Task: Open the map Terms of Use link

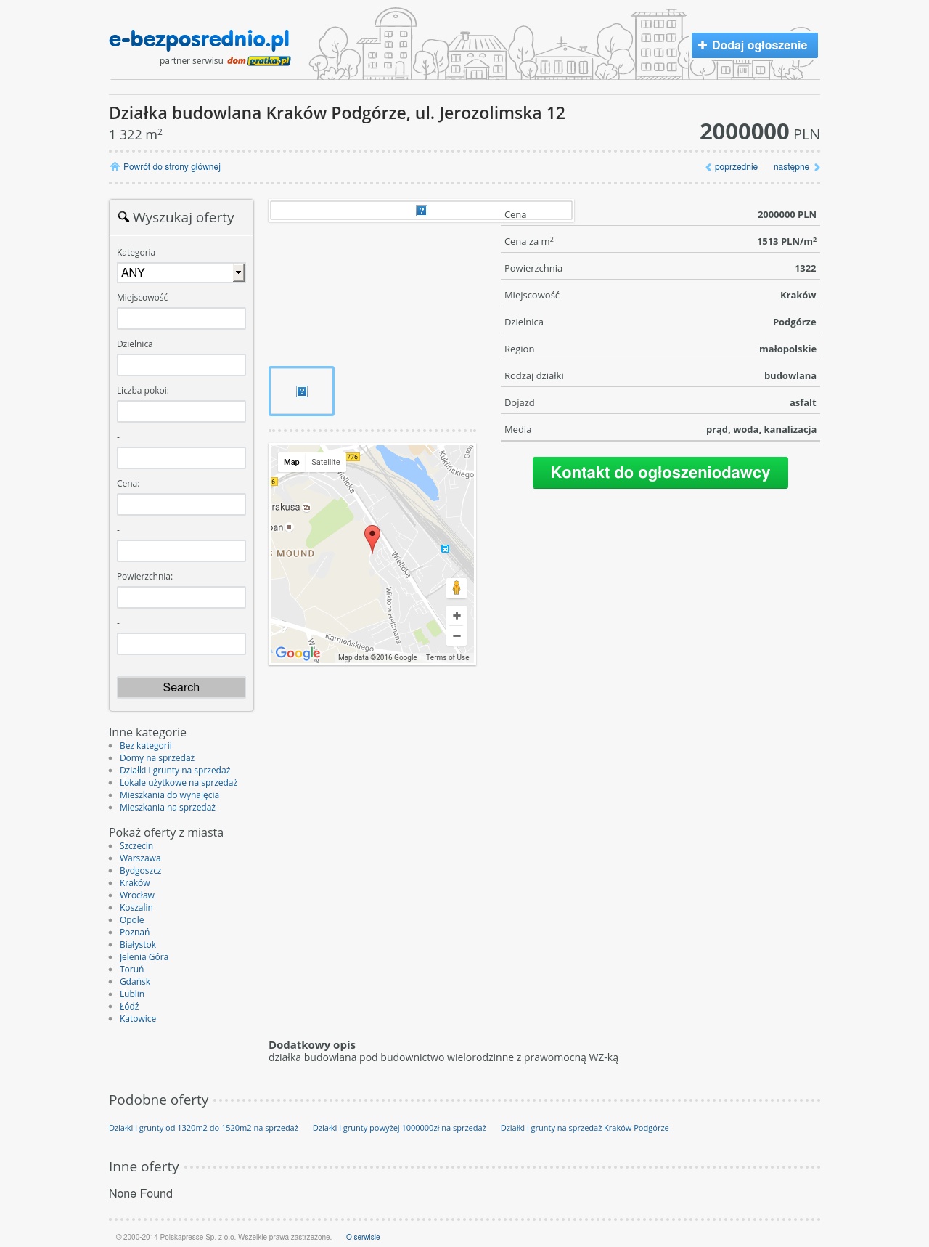Action: tap(448, 657)
